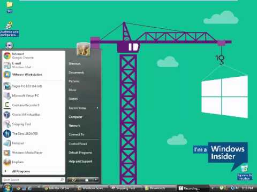
Task: Open Snipping Tool in Start menu list
Action: coord(33,124)
